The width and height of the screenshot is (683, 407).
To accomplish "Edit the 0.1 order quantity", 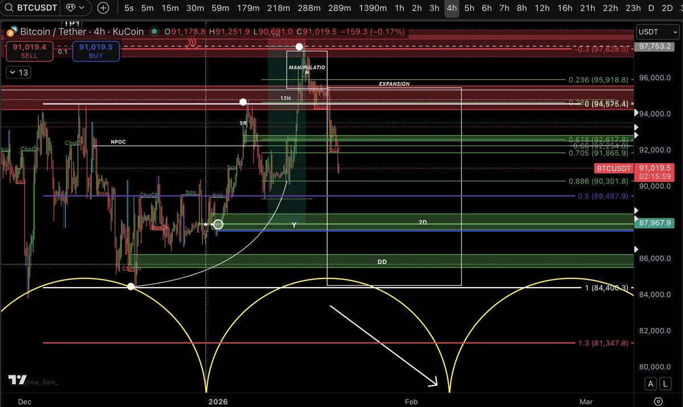I will tap(63, 51).
